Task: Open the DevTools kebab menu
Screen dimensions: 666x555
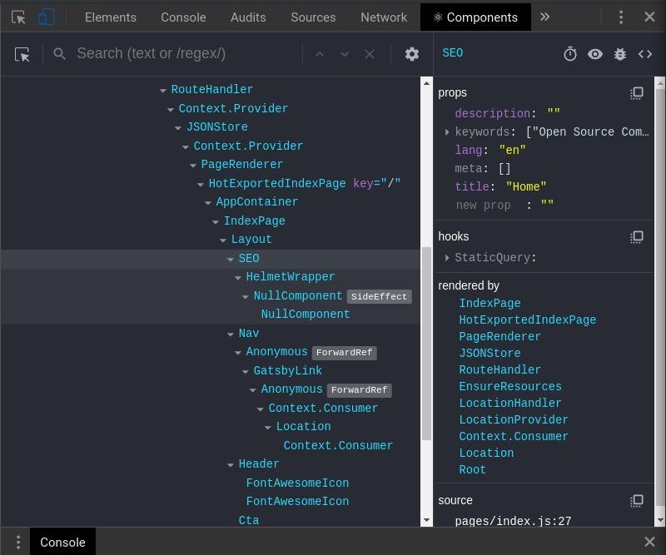Action: pyautogui.click(x=620, y=17)
